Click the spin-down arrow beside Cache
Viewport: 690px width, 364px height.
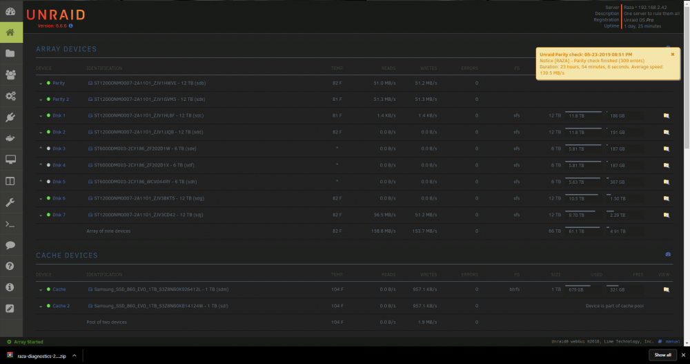click(x=41, y=289)
